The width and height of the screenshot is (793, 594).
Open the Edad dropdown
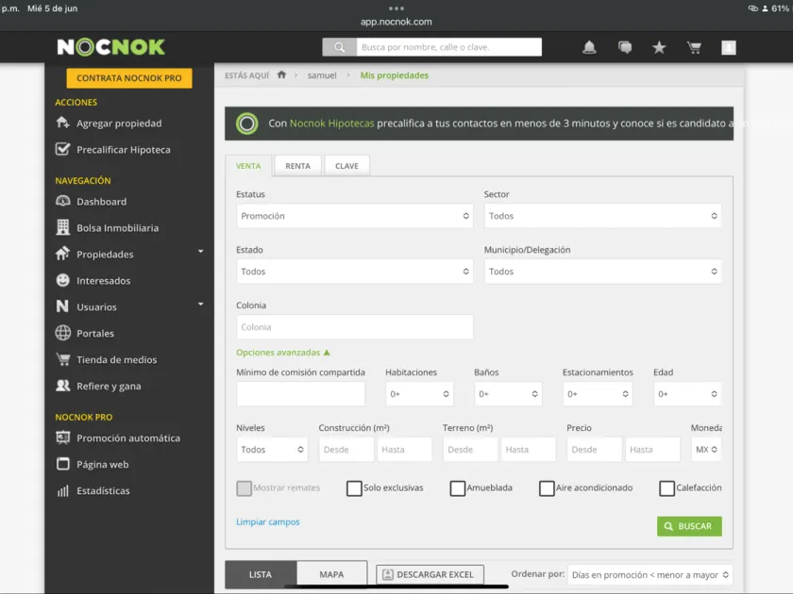687,394
